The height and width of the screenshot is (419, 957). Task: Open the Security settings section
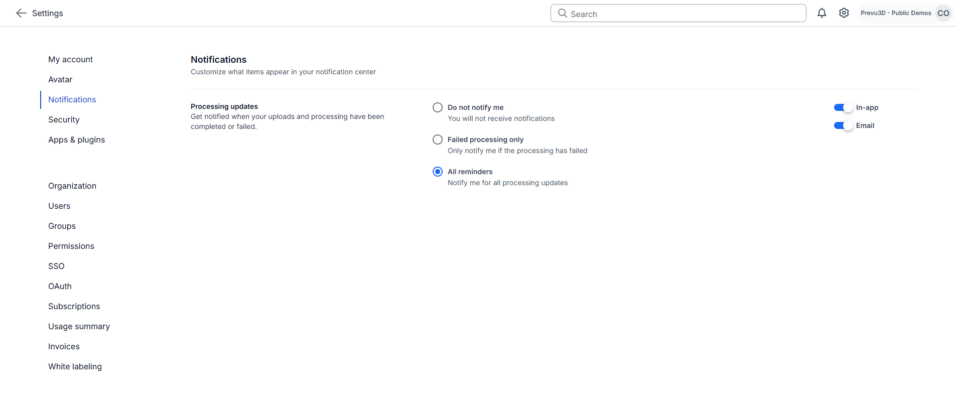[x=64, y=119]
